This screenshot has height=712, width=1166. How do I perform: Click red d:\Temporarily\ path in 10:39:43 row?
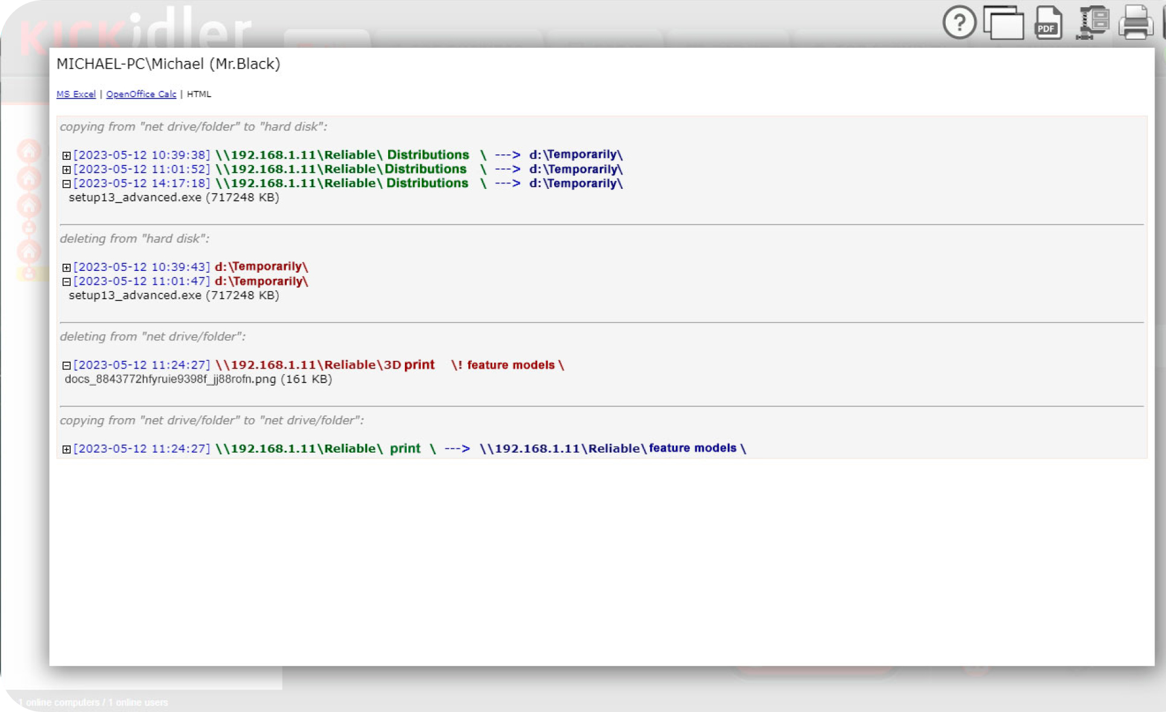tap(261, 267)
